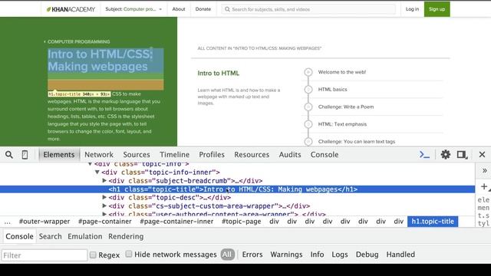Switch to the Timeline tab

coord(174,155)
